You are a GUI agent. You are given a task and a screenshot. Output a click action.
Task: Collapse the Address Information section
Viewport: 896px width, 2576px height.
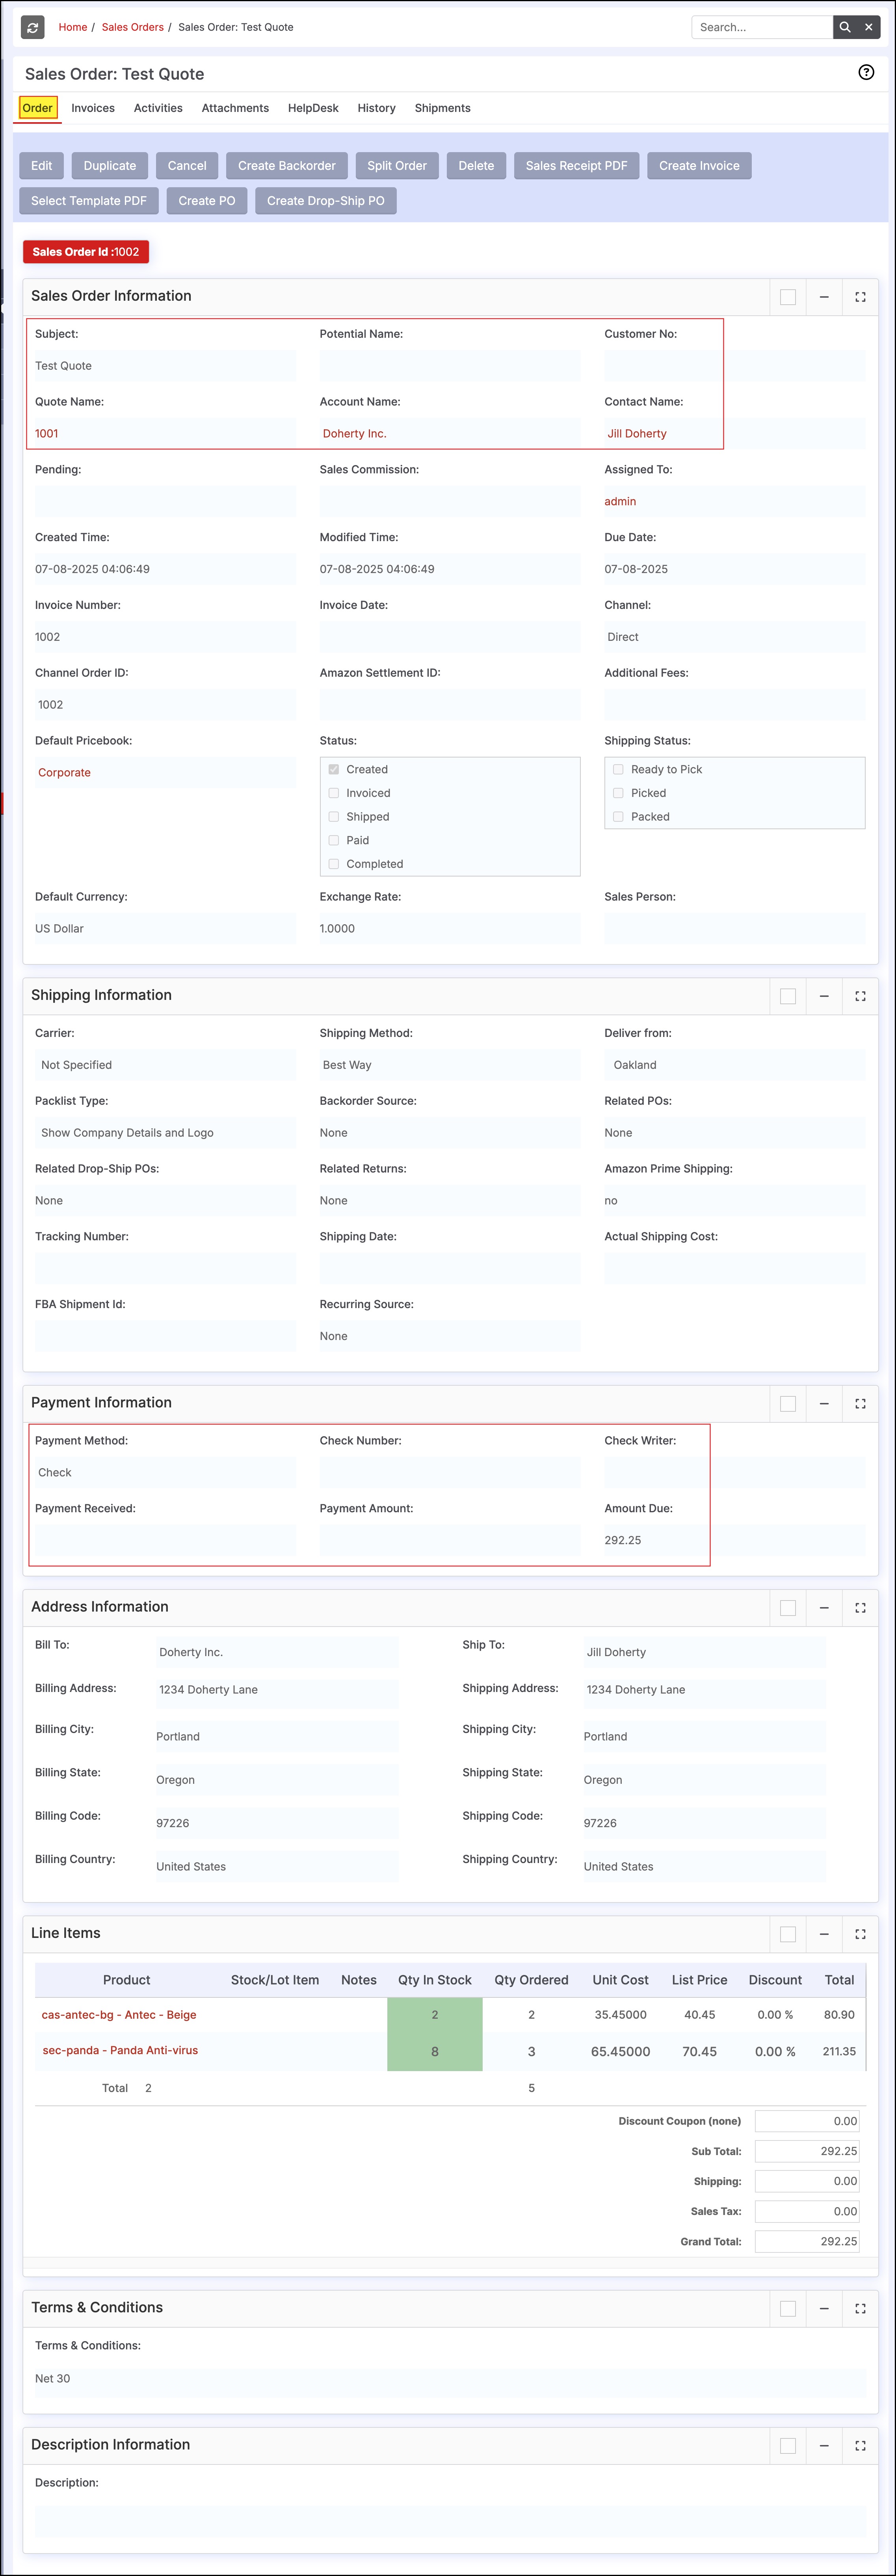click(x=824, y=1608)
